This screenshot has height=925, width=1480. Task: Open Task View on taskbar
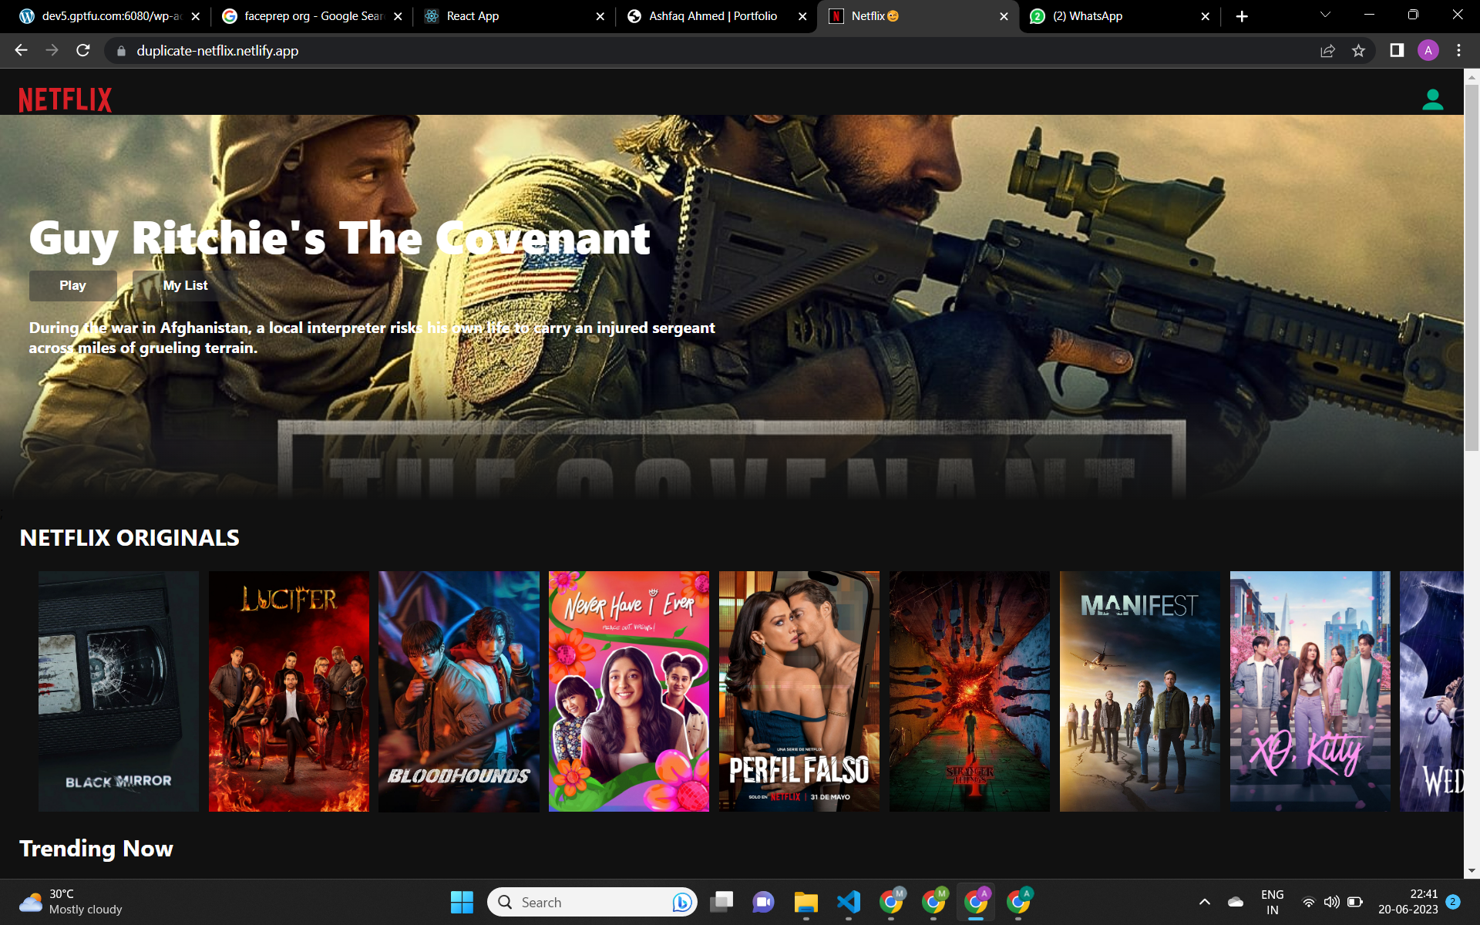[721, 902]
